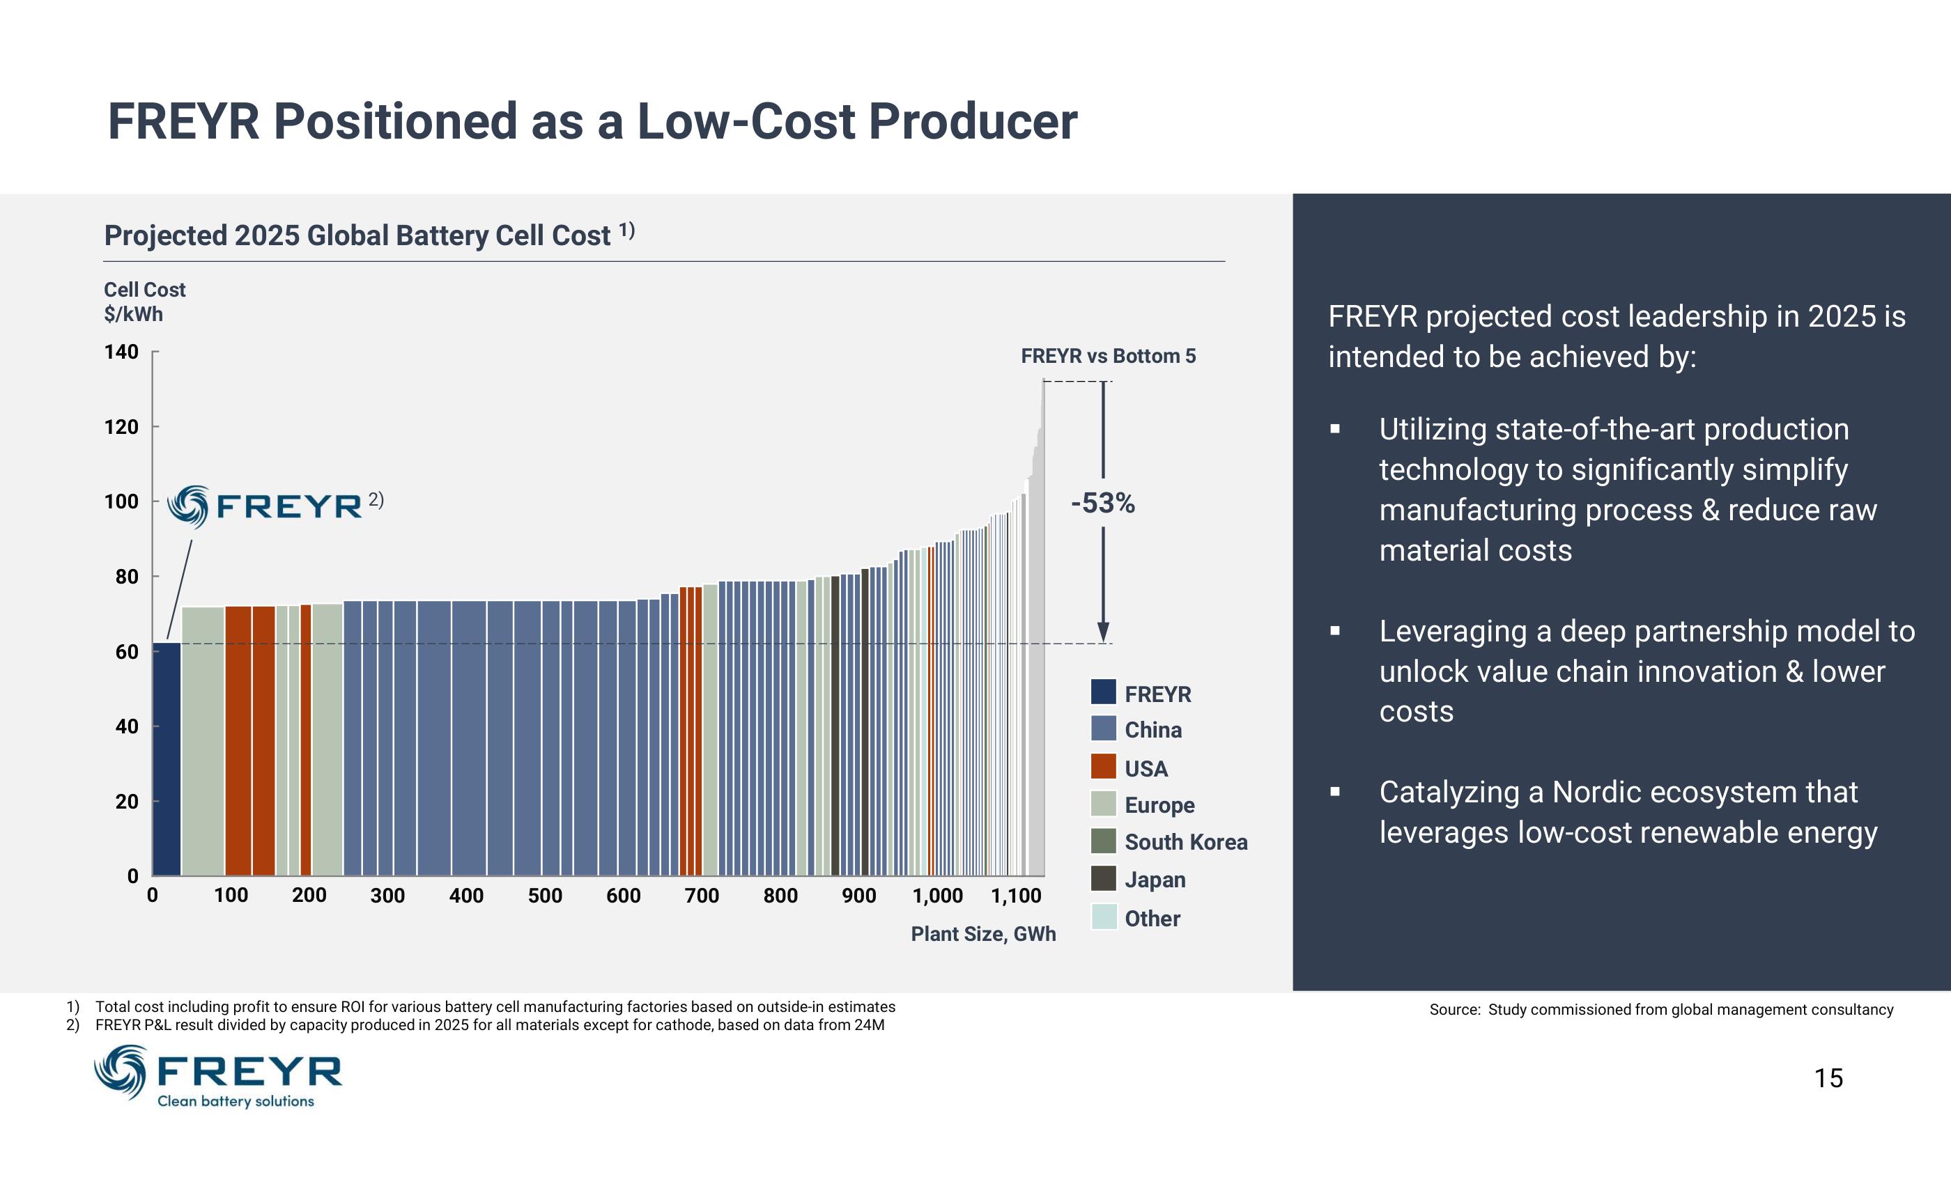Click the first orange USA bar near 100 GWh
The image size is (1951, 1184).
pyautogui.click(x=238, y=741)
